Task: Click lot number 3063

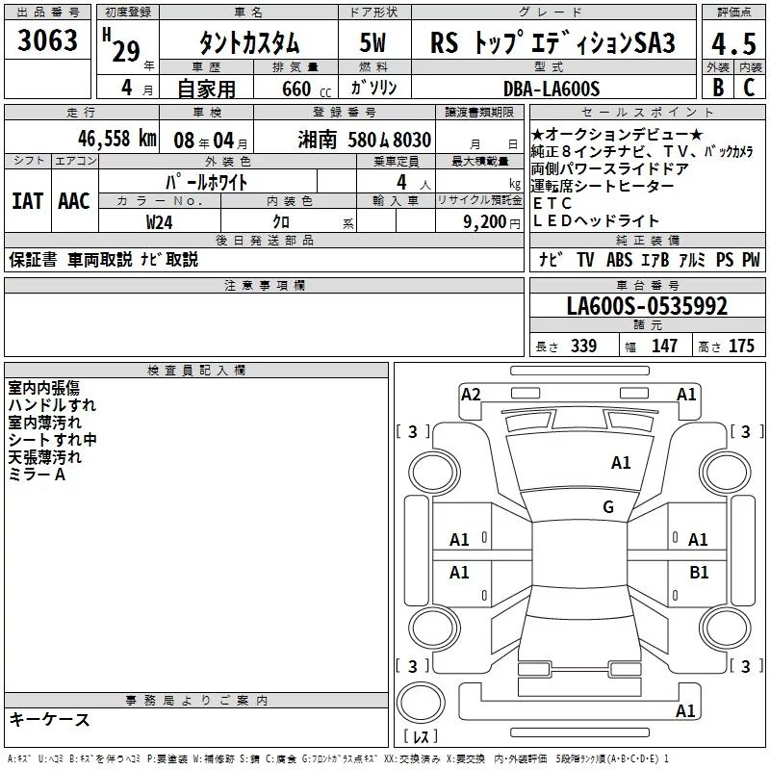Action: pyautogui.click(x=48, y=42)
